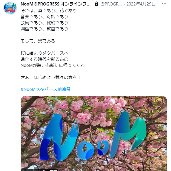Open the NooM account profile avatar

pos(10,8)
